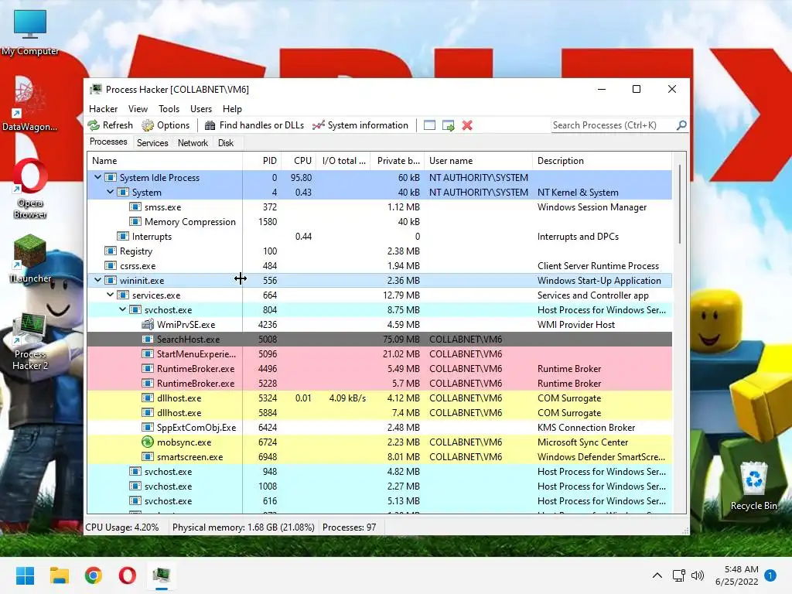
Task: Select the Interrupts row
Action: pyautogui.click(x=379, y=237)
